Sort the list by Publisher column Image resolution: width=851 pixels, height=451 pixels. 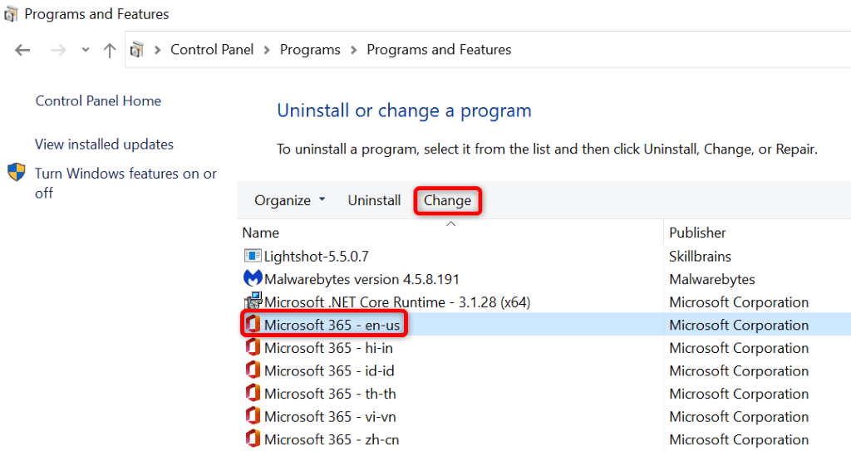[x=697, y=233]
